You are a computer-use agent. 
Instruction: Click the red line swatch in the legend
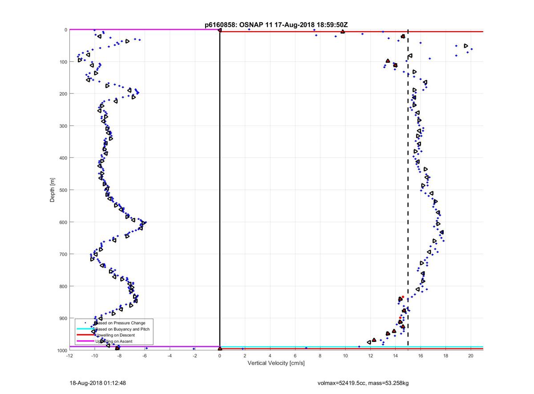(85, 335)
